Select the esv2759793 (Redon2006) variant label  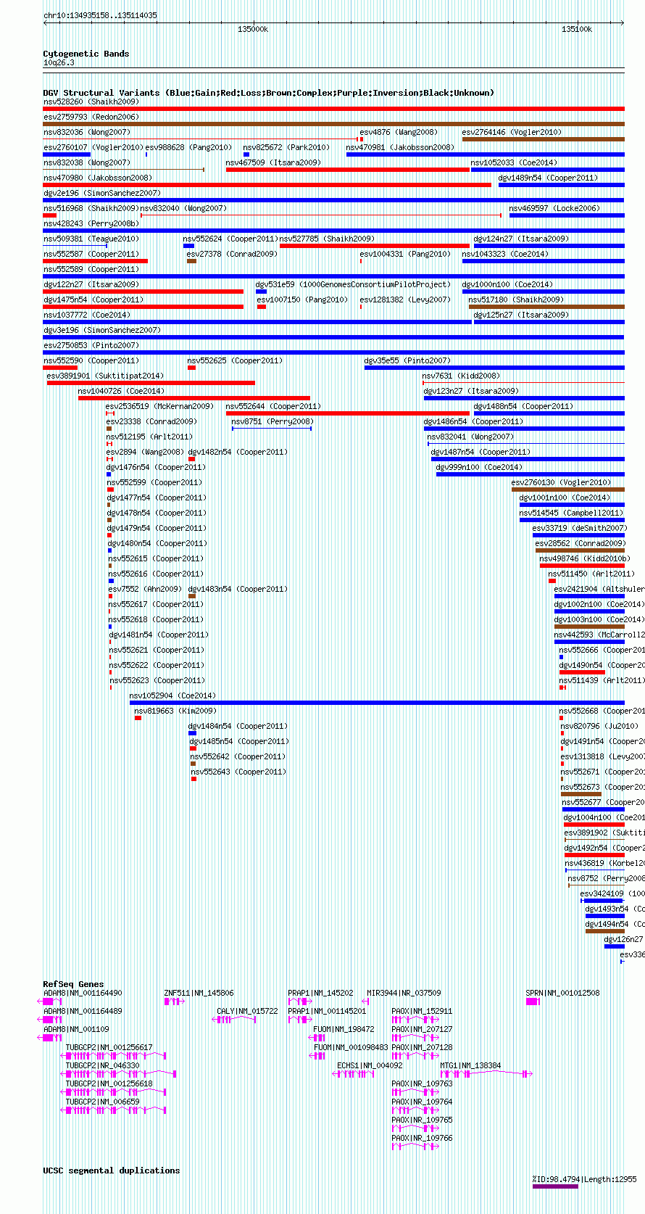pyautogui.click(x=91, y=117)
